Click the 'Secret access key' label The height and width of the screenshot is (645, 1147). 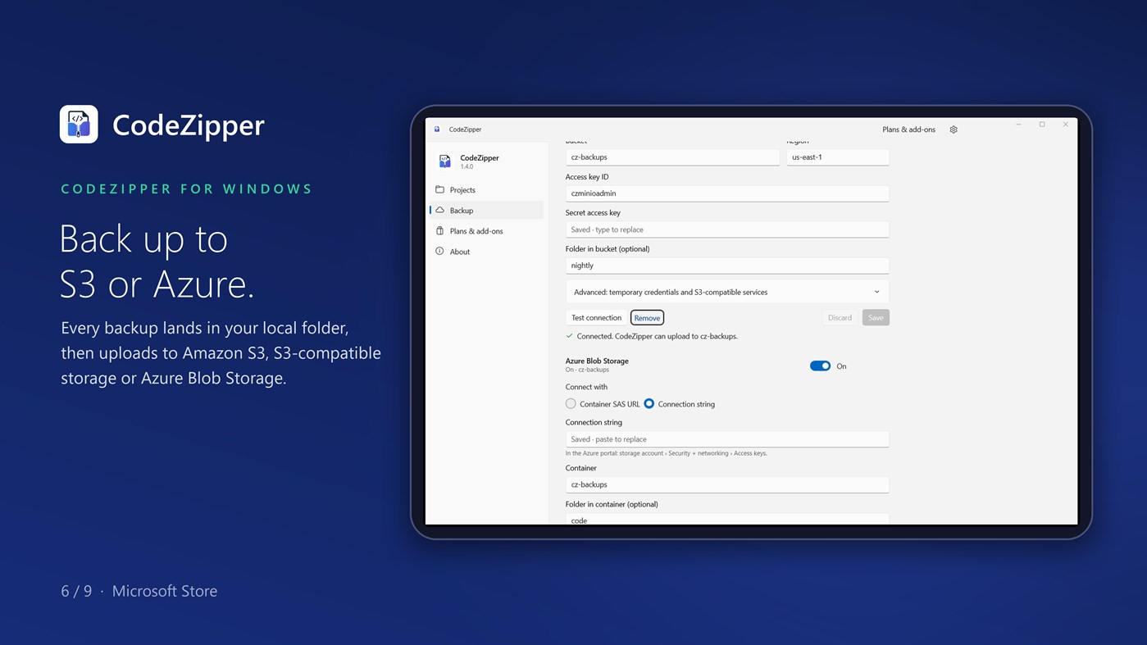[593, 213]
